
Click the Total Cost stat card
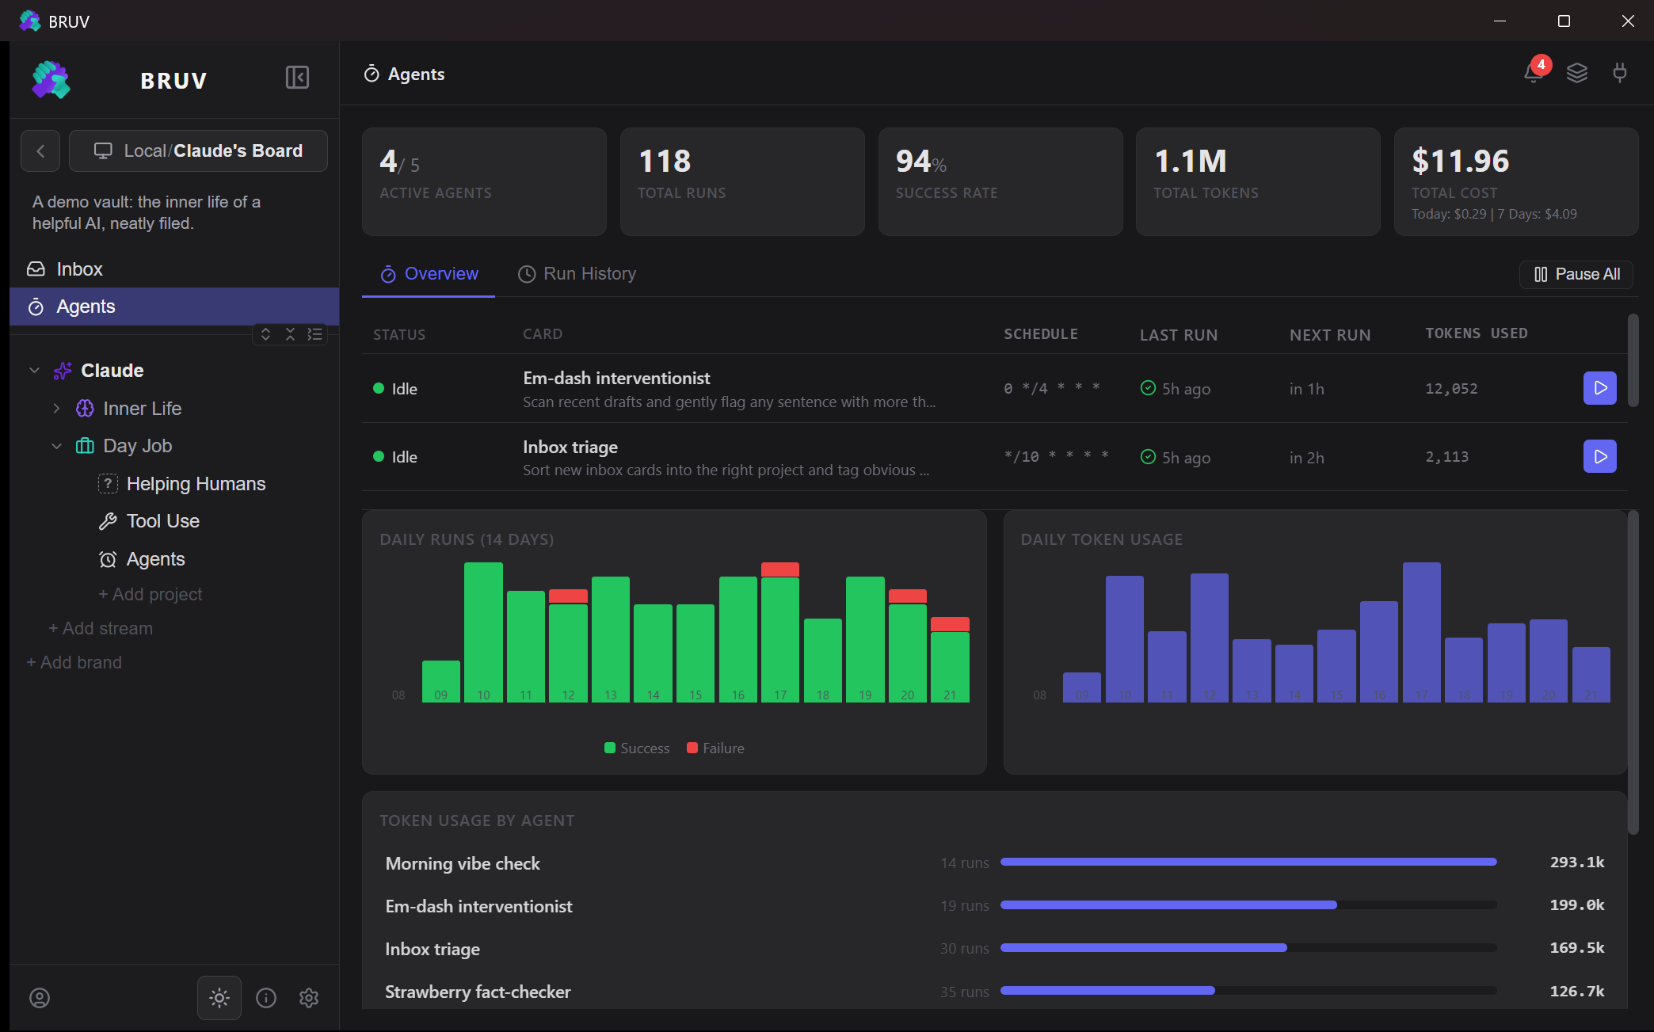click(1516, 182)
